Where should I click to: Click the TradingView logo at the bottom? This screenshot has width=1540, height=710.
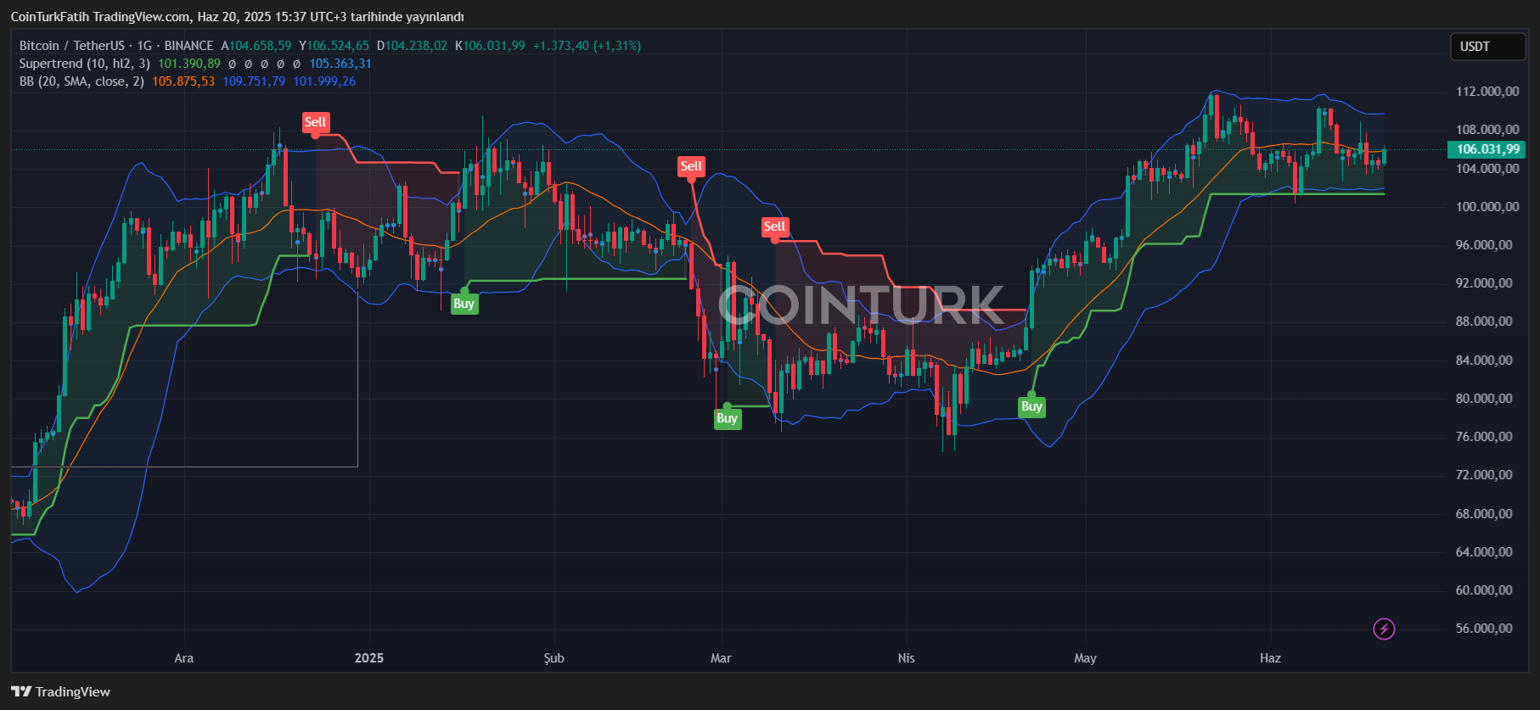[x=60, y=691]
